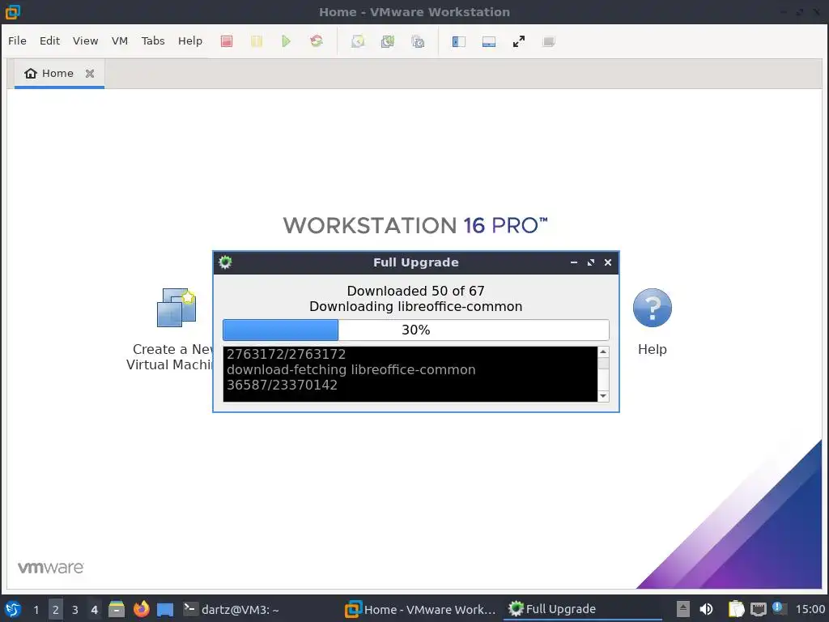This screenshot has width=829, height=622.
Task: Maximize the Full Upgrade dialog
Action: pos(590,262)
